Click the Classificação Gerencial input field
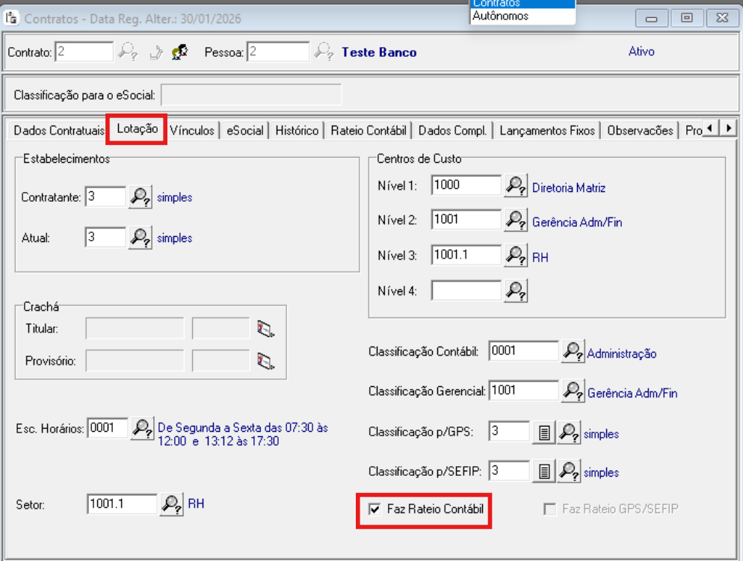Screen dimensions: 743x561 tap(523, 390)
